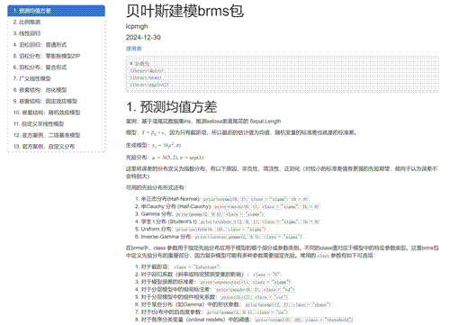Click the date 2024-12-30

(x=143, y=38)
